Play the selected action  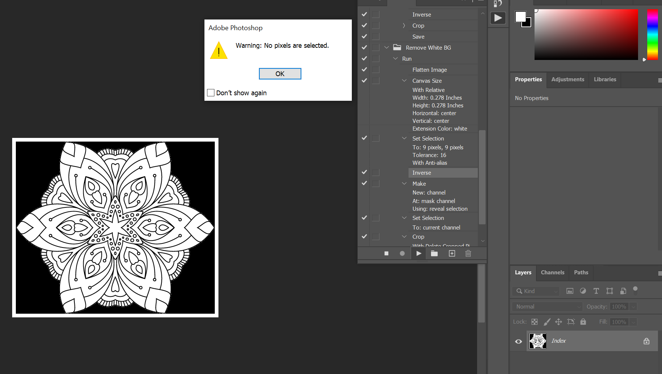pyautogui.click(x=418, y=253)
